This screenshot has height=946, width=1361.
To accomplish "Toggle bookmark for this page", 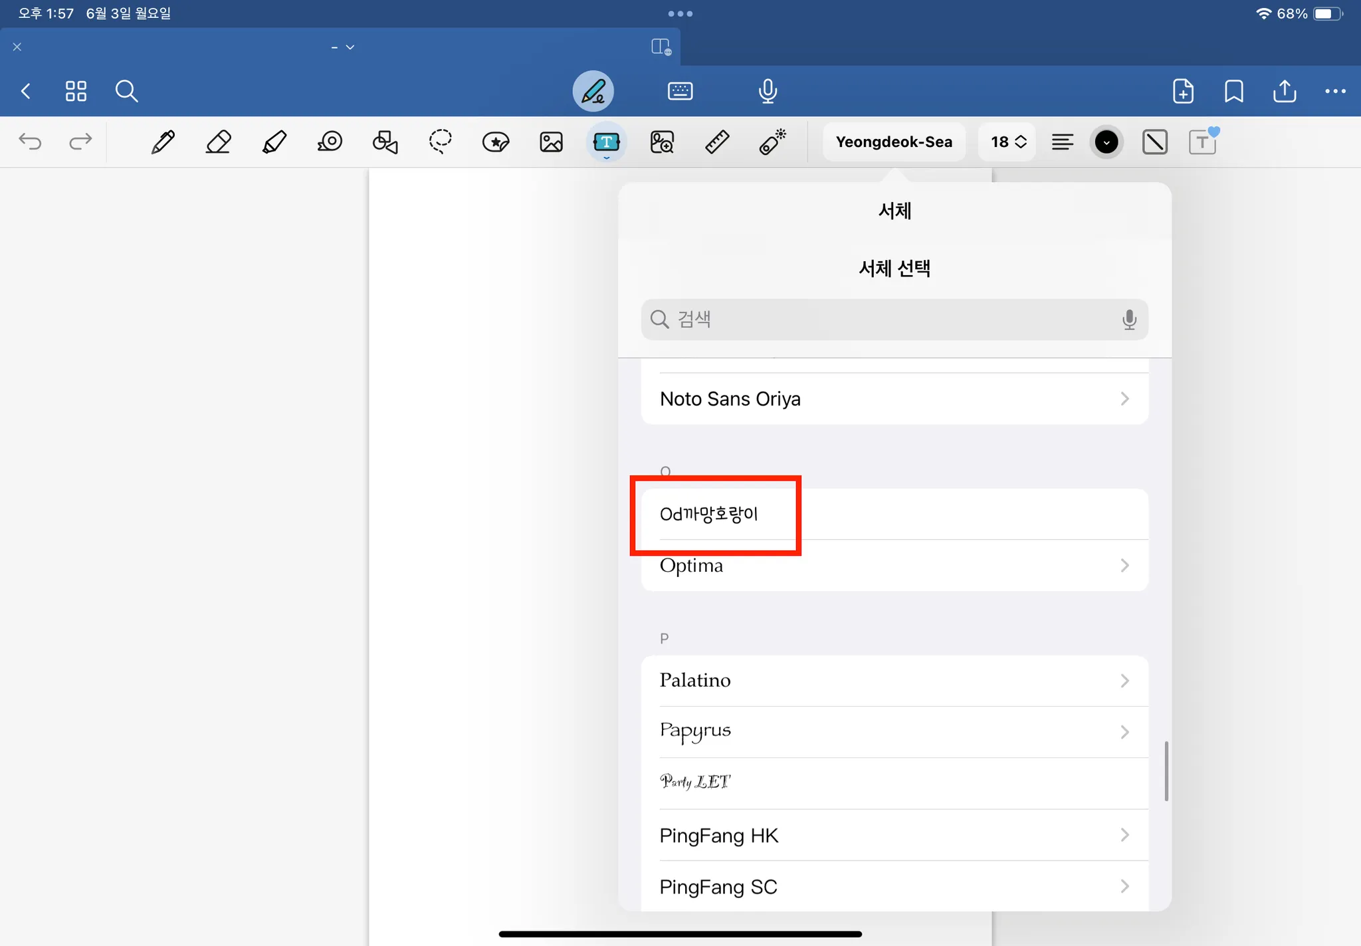I will click(x=1233, y=91).
